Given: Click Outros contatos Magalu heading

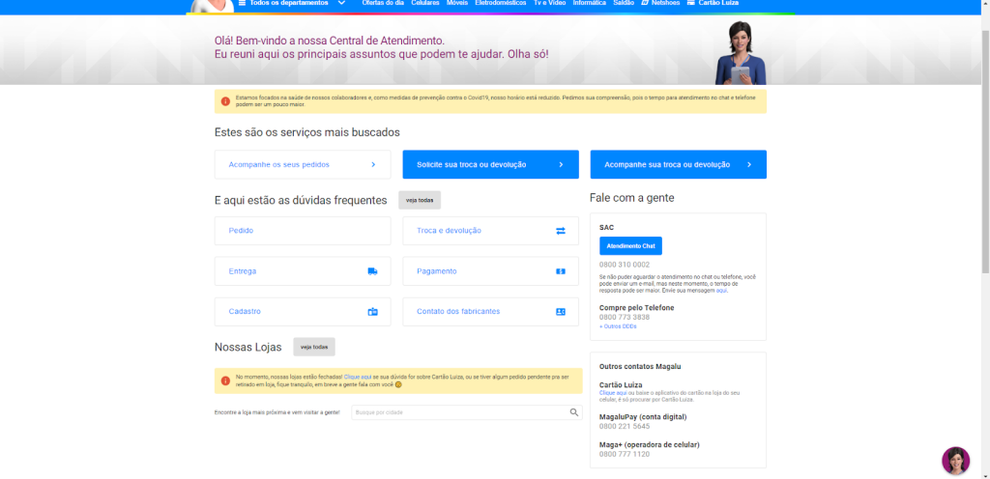Looking at the screenshot, I should point(640,366).
